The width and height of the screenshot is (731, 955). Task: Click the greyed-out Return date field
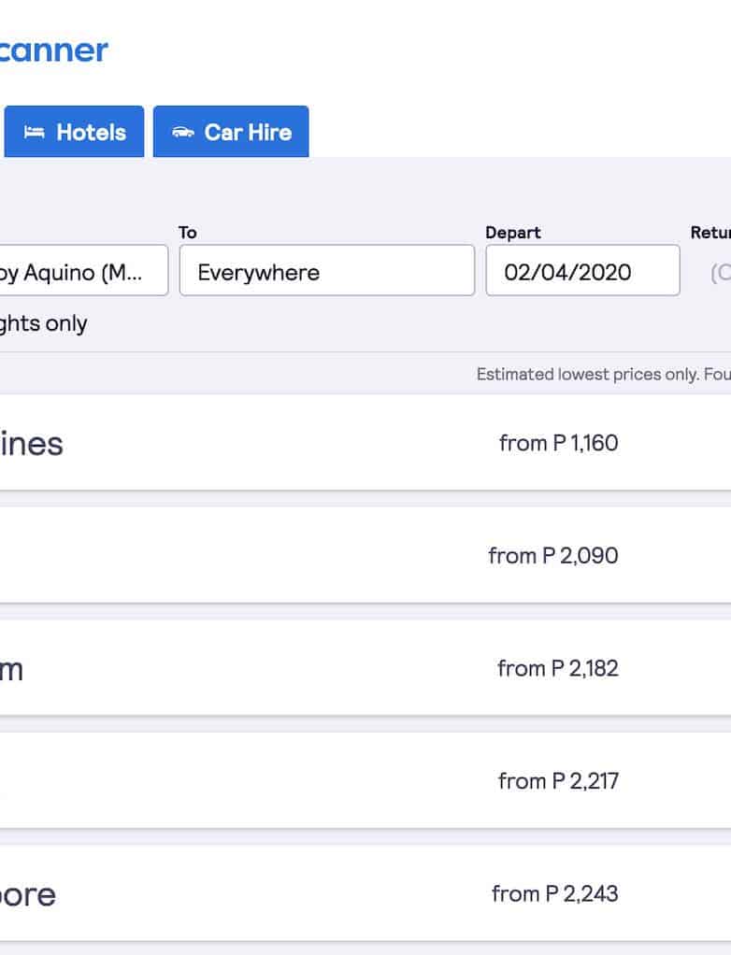click(718, 272)
